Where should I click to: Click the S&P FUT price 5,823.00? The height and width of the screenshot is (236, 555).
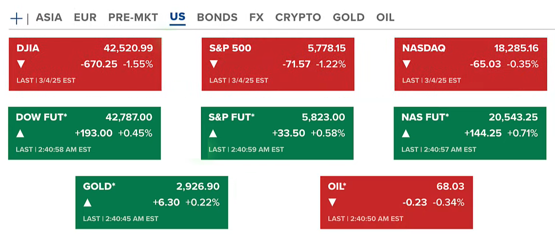pos(323,118)
